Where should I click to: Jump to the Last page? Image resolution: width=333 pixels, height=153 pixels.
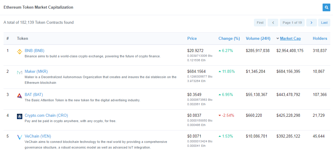pyautogui.click(x=324, y=23)
